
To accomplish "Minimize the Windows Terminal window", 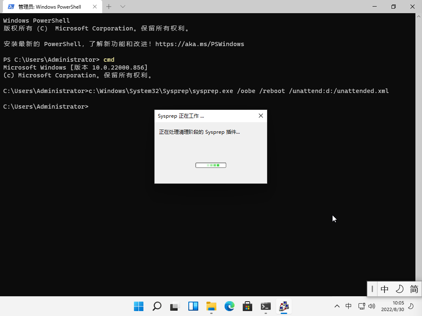I will [375, 7].
